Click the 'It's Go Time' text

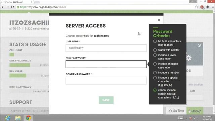coord(176,111)
